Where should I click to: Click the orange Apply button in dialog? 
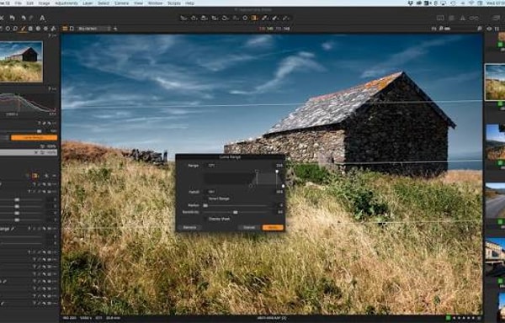[273, 227]
